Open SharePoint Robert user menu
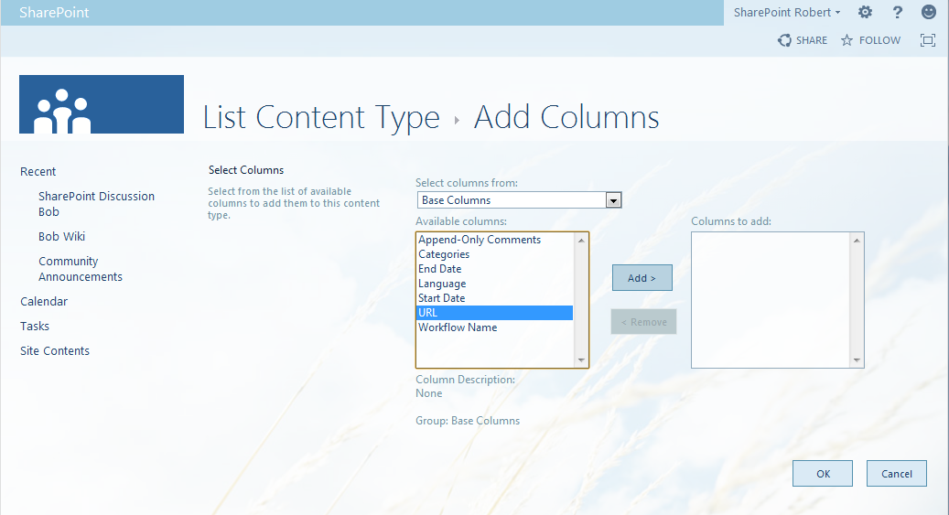The width and height of the screenshot is (949, 515). click(787, 12)
